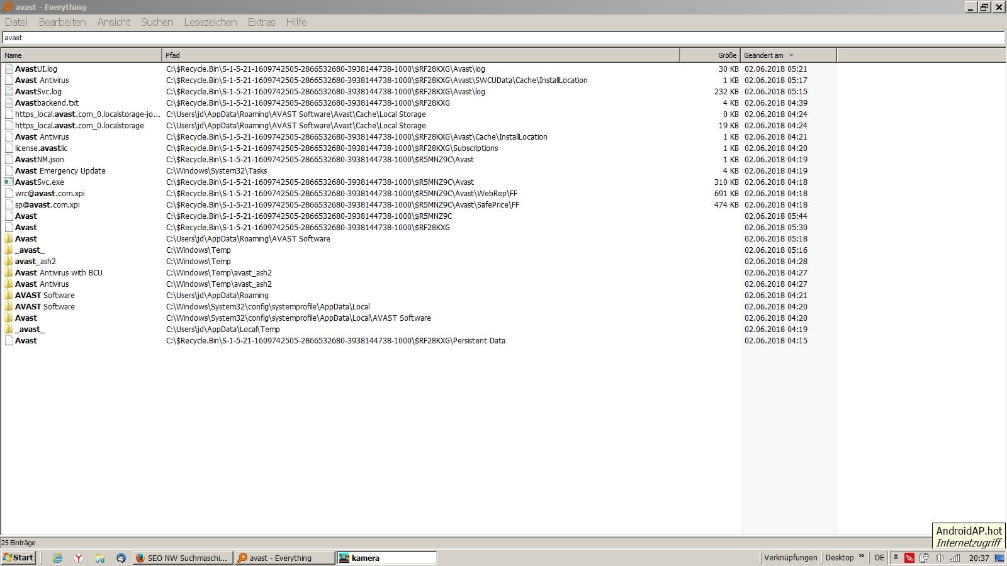Click the 691 KB size cell
This screenshot has height=566, width=1007.
pyautogui.click(x=726, y=194)
